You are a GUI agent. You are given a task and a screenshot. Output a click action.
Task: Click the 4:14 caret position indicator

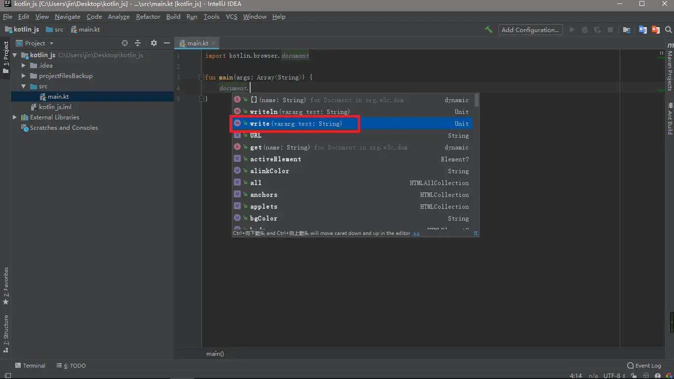click(x=575, y=376)
